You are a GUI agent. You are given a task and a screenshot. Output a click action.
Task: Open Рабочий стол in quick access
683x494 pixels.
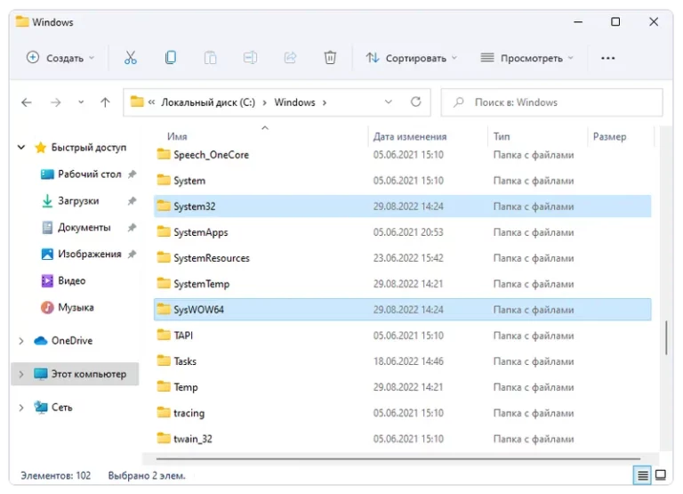tap(90, 174)
